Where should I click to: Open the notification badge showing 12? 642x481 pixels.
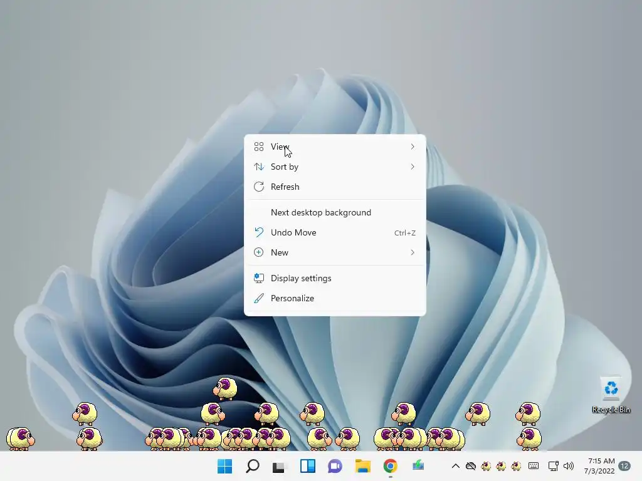(624, 466)
